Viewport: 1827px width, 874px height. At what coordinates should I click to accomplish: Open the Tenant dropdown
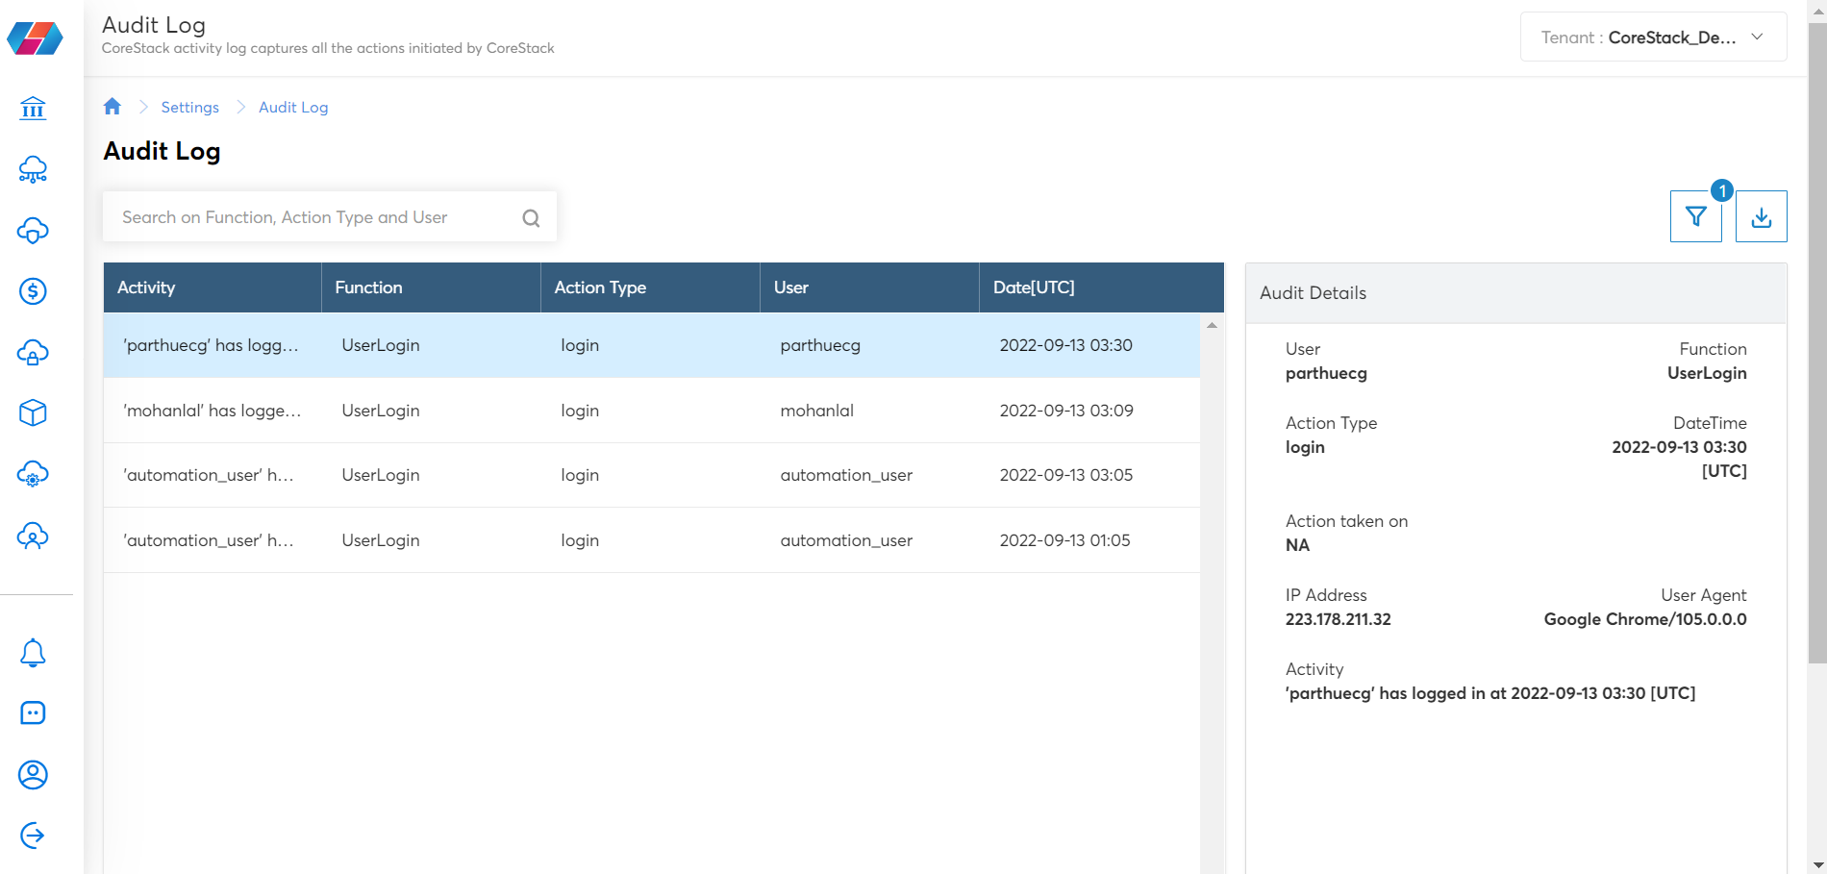1654,37
